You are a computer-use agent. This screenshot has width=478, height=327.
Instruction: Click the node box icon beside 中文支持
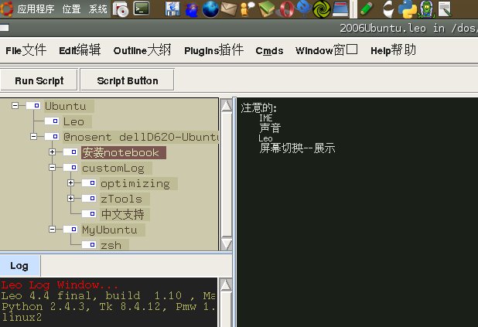89,214
